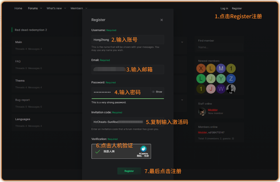Show the password with the eye toggle
This screenshot has height=182, width=280.
157,92
